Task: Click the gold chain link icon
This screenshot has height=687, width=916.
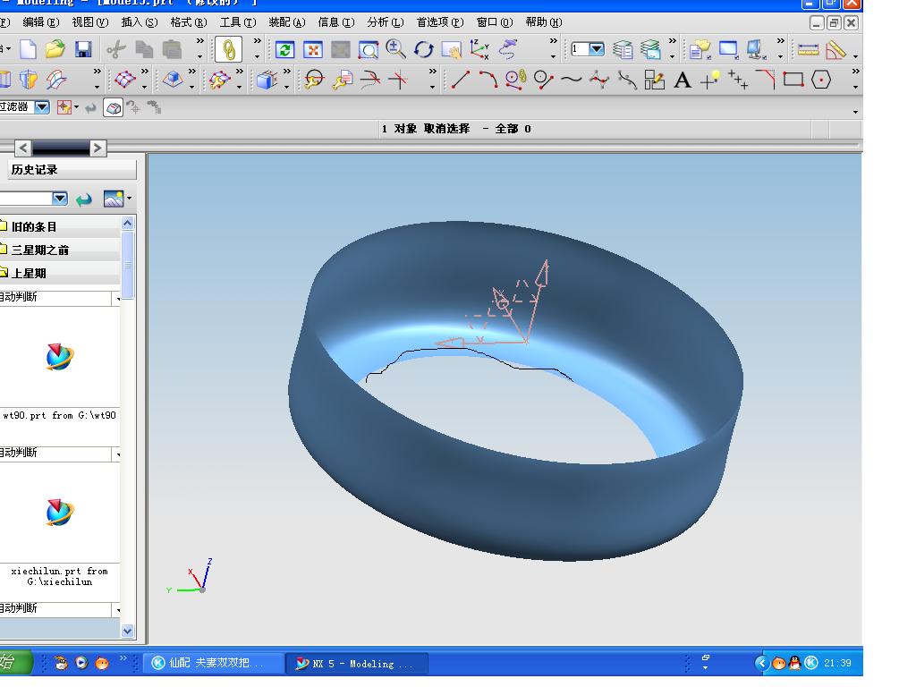Action: (x=229, y=50)
